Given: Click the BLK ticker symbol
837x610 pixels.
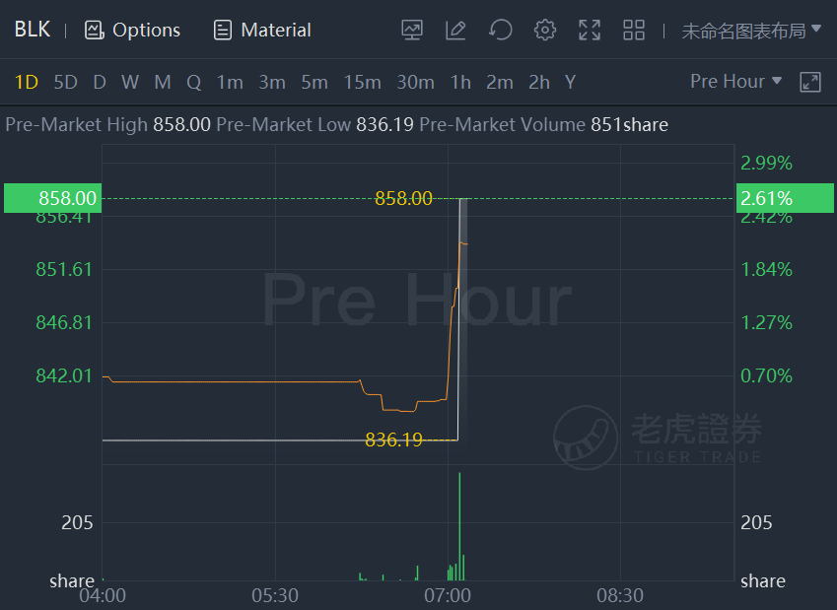Looking at the screenshot, I should 33,30.
